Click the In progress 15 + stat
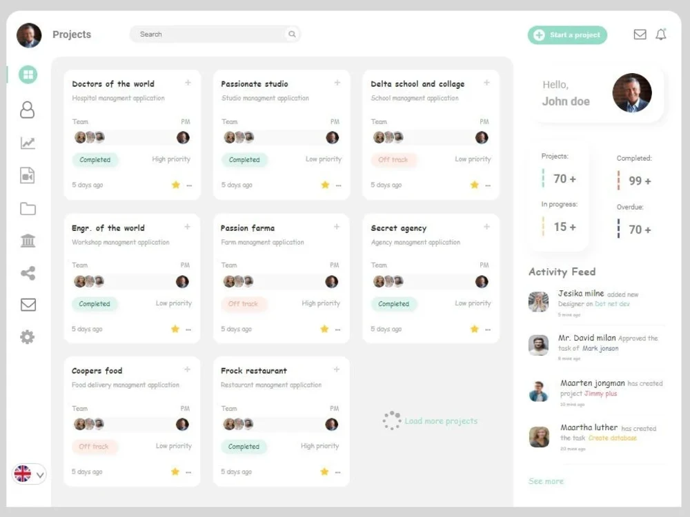This screenshot has width=690, height=517. (x=560, y=219)
